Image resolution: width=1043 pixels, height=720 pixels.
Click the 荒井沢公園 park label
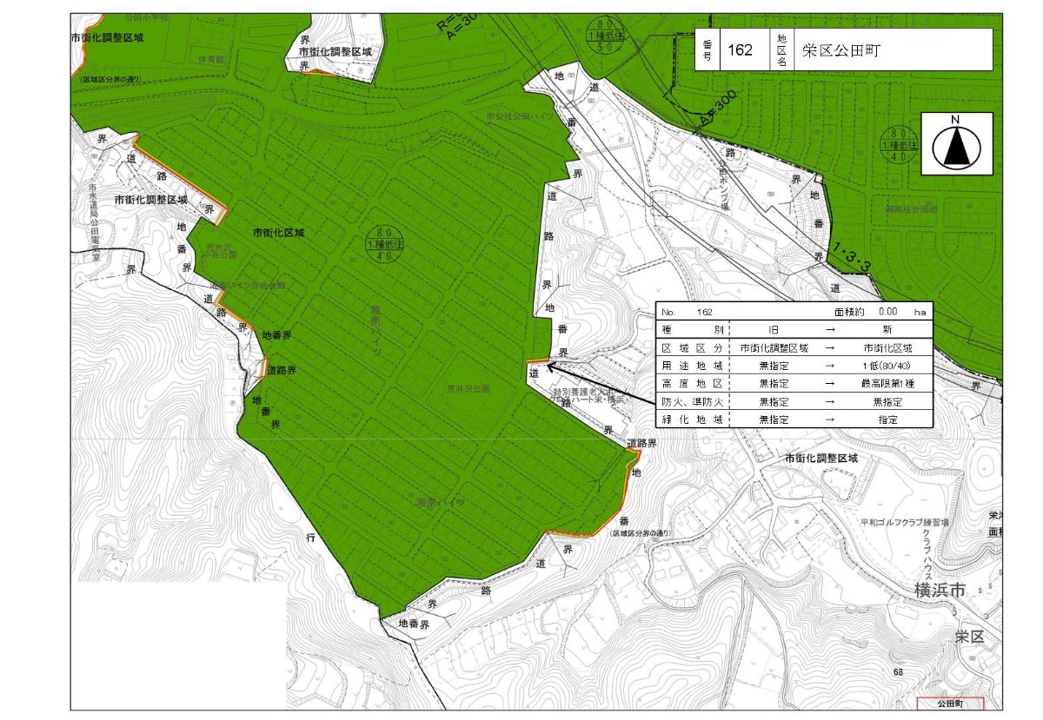[468, 389]
